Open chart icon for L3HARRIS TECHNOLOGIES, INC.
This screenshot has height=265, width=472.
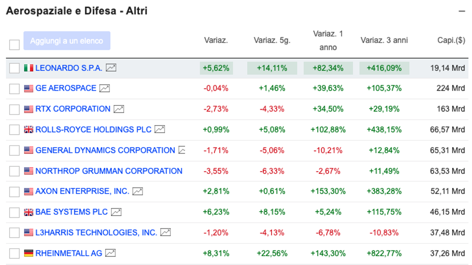[166, 232]
